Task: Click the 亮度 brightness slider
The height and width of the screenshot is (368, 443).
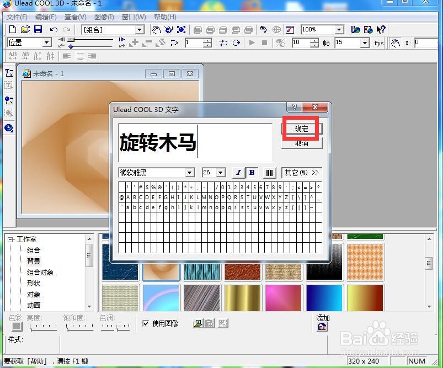Action: pos(43,327)
